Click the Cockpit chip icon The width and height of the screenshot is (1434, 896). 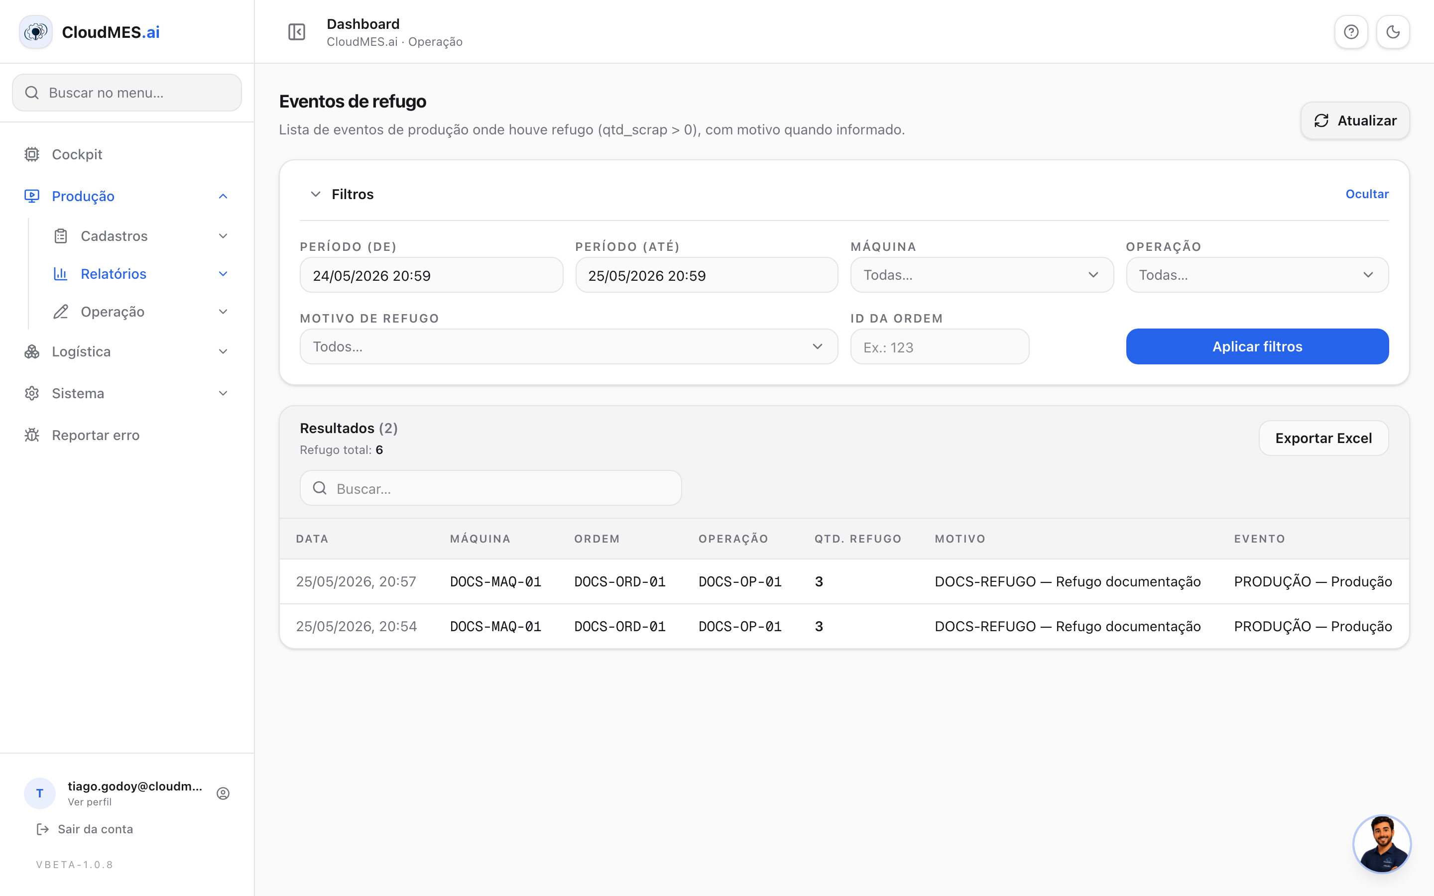pos(32,155)
